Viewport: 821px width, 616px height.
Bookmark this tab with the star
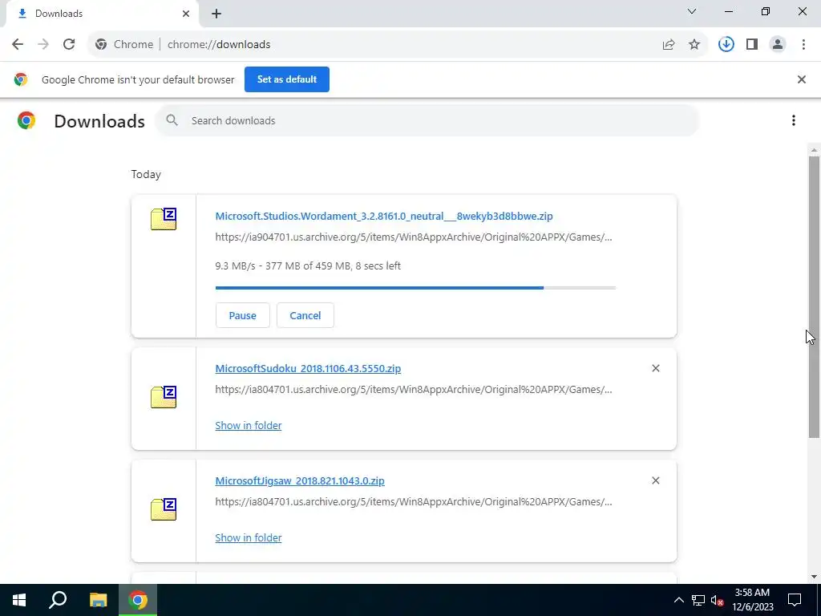coord(694,45)
